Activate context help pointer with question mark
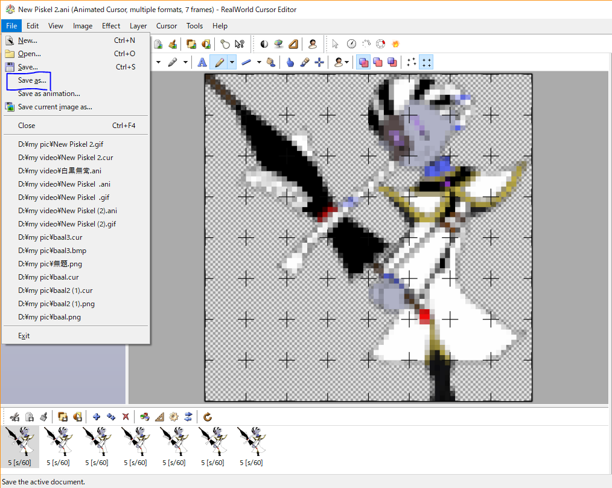The height and width of the screenshot is (488, 612). click(x=240, y=43)
